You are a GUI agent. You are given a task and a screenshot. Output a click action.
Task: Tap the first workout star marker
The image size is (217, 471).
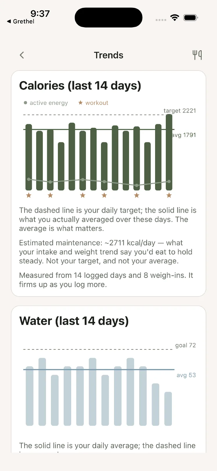click(x=29, y=195)
